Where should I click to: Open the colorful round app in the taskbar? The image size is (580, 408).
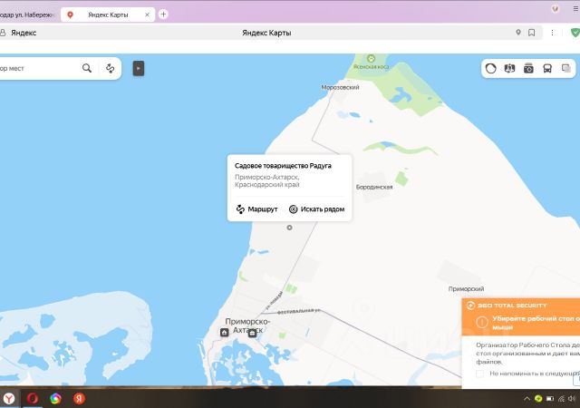tap(56, 399)
